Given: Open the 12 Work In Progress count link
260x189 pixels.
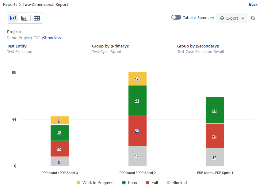Looking at the screenshot, I should [137, 79].
